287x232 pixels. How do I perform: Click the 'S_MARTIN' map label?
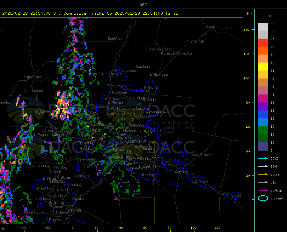(132, 142)
